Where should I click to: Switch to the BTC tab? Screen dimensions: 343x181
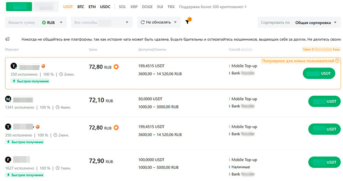[80, 7]
